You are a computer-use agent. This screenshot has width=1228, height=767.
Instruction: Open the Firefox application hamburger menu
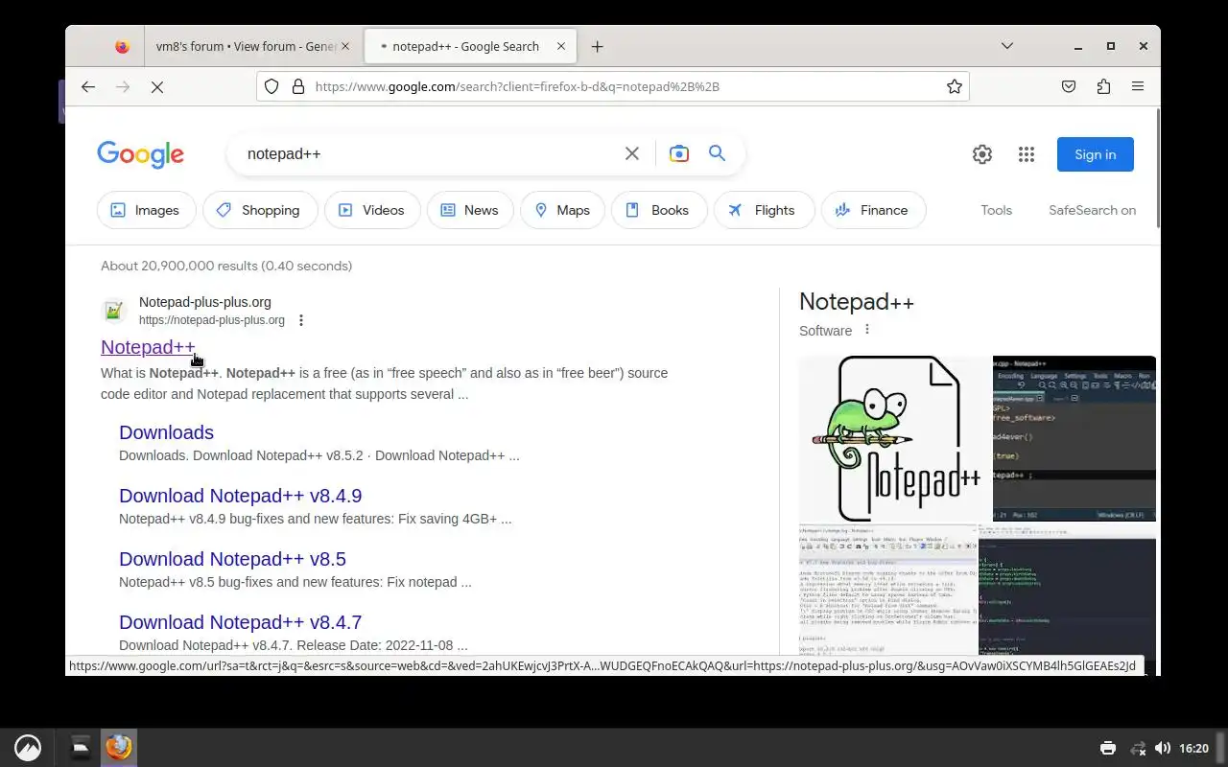coord(1138,86)
